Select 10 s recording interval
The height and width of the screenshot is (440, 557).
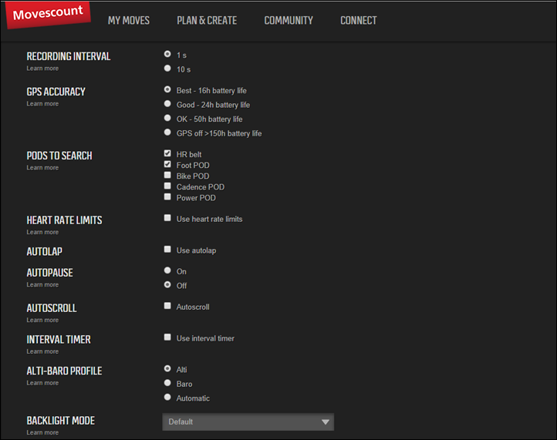pos(167,68)
